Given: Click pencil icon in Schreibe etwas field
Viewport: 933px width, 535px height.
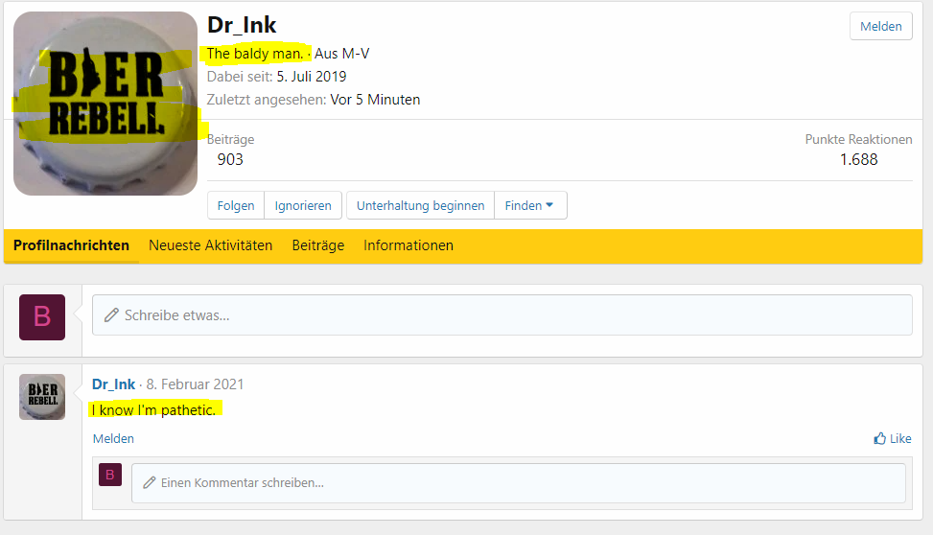Looking at the screenshot, I should tap(111, 314).
